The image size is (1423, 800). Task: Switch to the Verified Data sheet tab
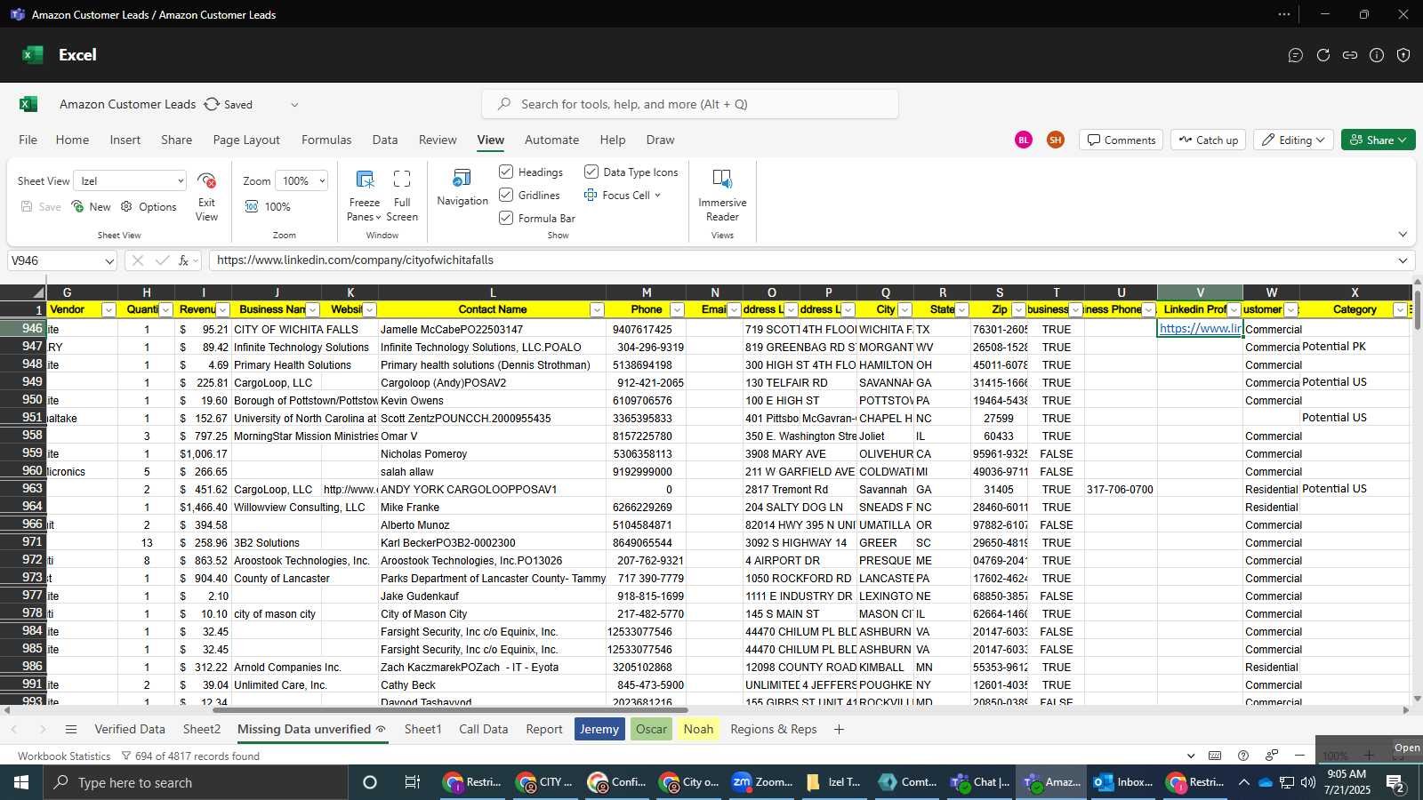[x=130, y=729]
